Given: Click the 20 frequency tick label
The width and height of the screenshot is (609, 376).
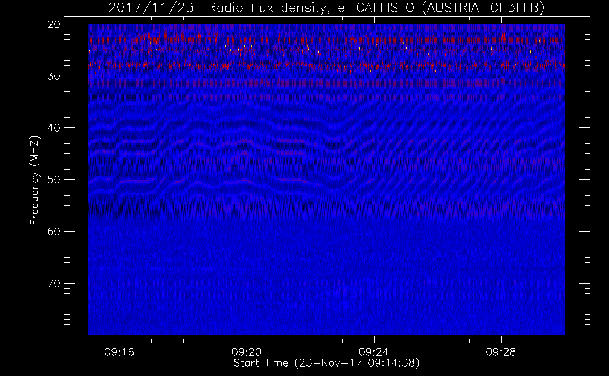Looking at the screenshot, I should click(54, 24).
